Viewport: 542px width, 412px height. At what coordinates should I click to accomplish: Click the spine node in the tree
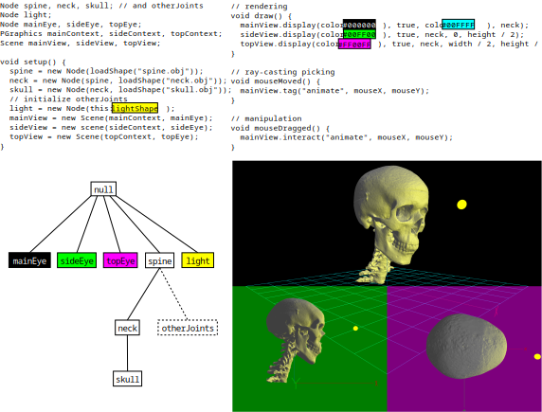pos(160,260)
